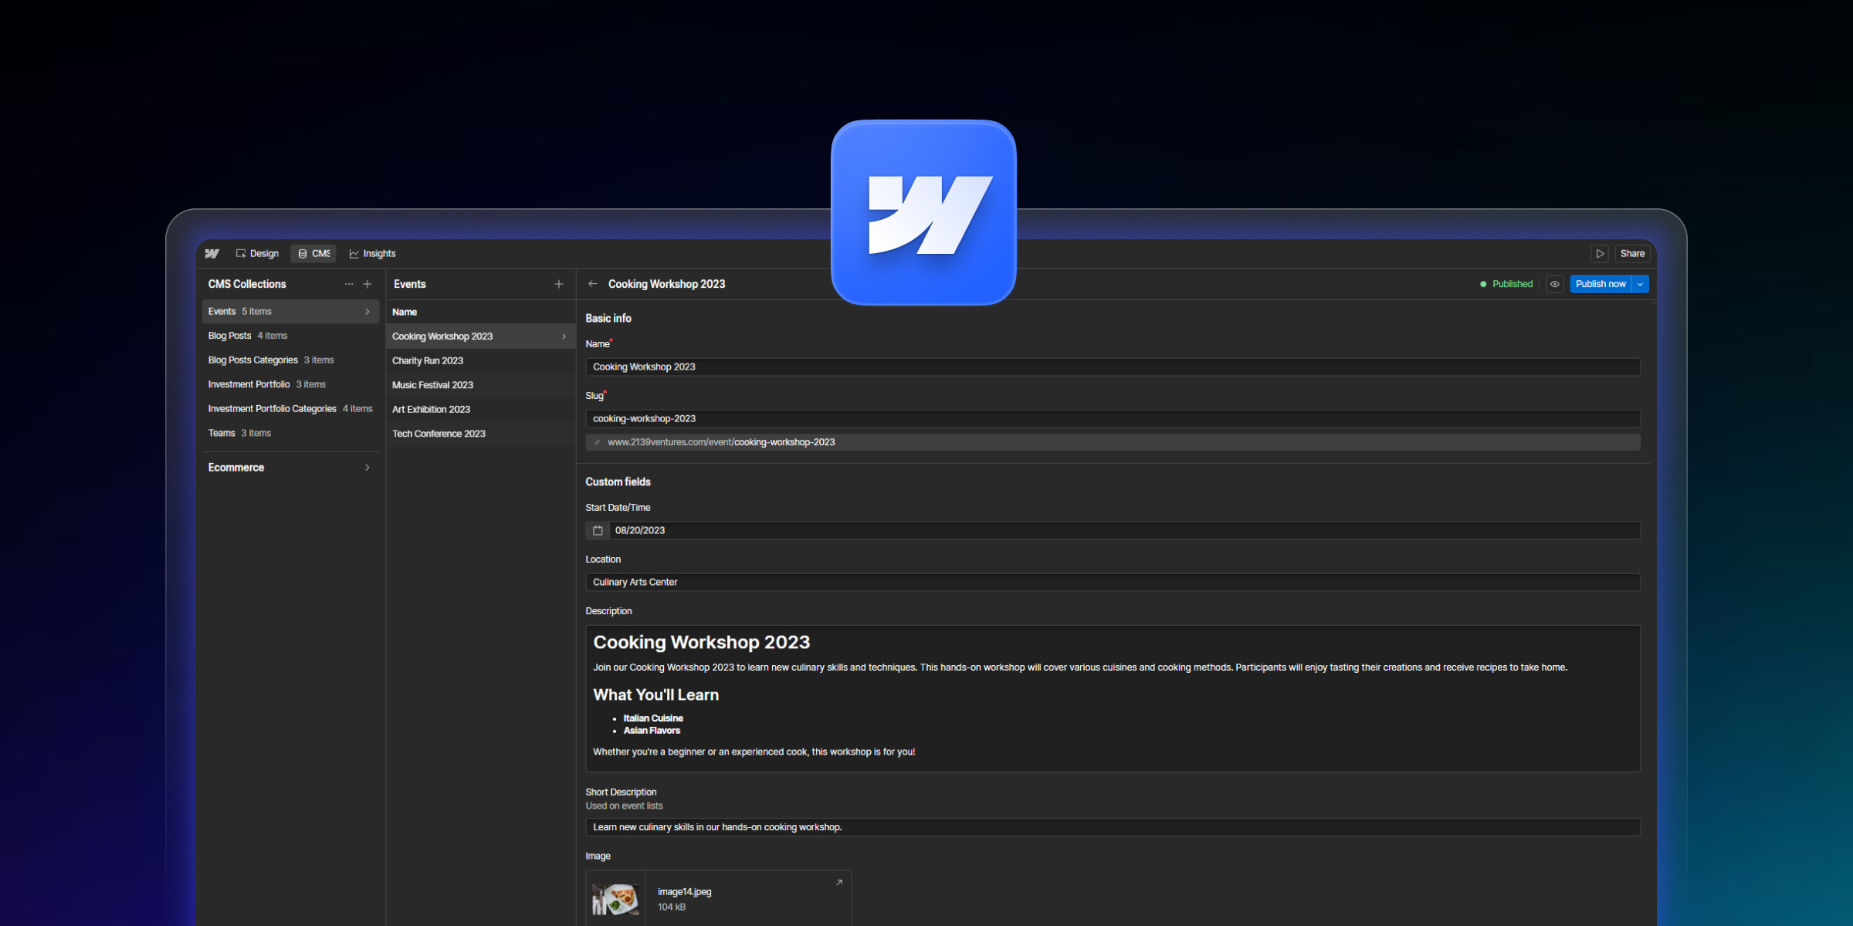This screenshot has height=926, width=1853.
Task: Click the Design mode icon
Action: pos(241,254)
